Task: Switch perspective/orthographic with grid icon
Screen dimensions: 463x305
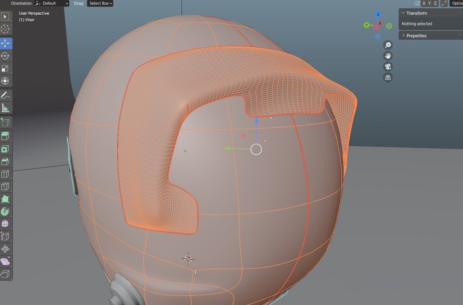Action: 388,77
